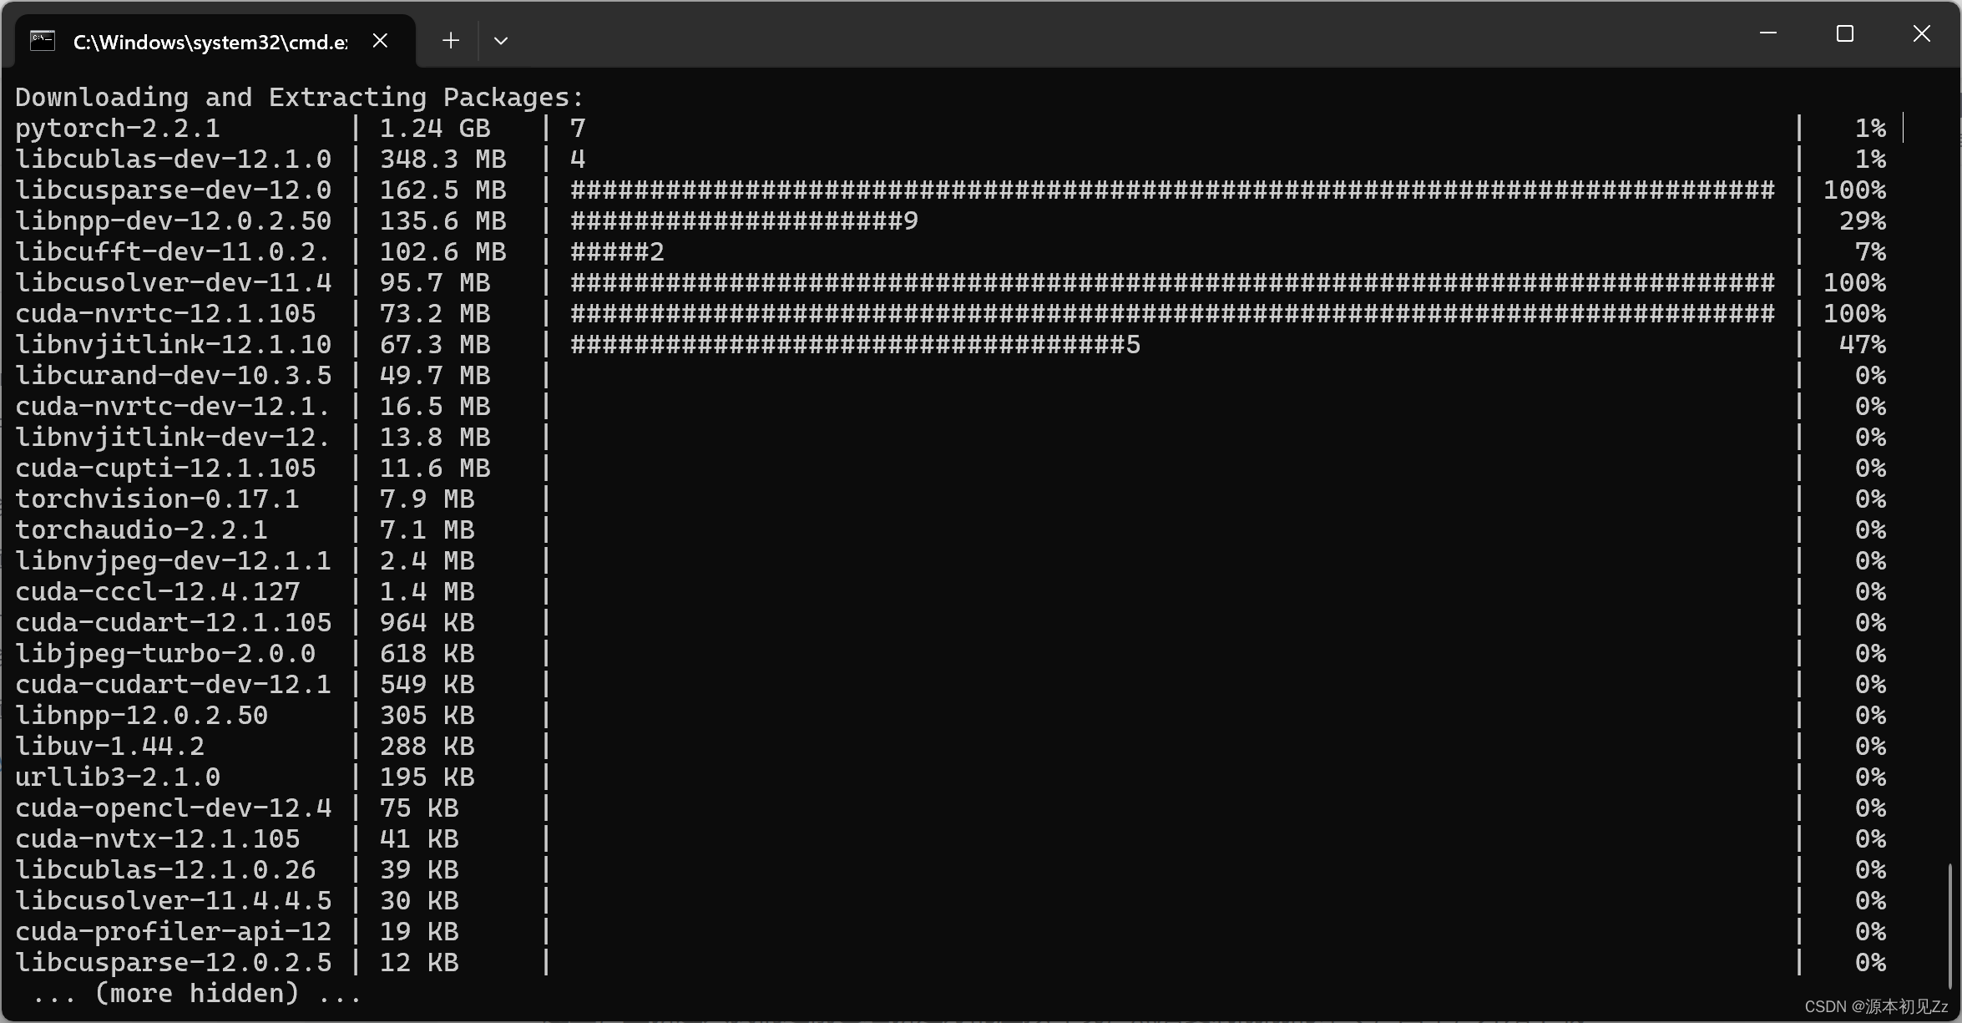Expand the new tab profile dropdown
Image resolution: width=1962 pixels, height=1023 pixels.
501,41
